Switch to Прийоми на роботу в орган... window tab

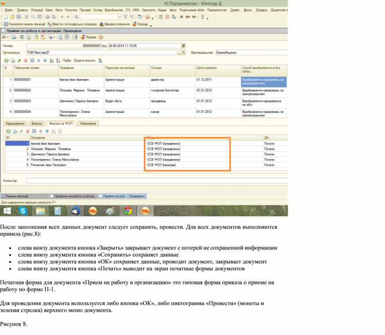coord(73,196)
